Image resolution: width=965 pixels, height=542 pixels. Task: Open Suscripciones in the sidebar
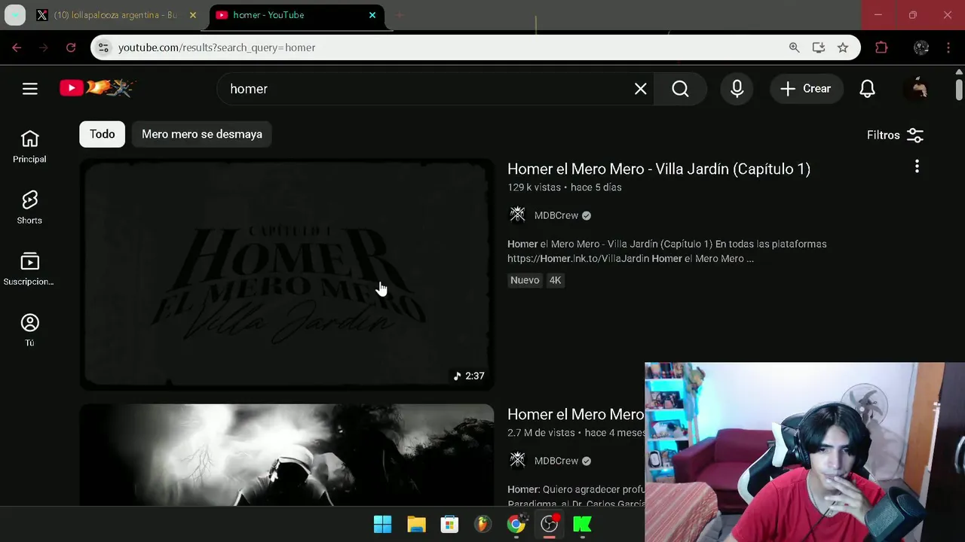29,269
